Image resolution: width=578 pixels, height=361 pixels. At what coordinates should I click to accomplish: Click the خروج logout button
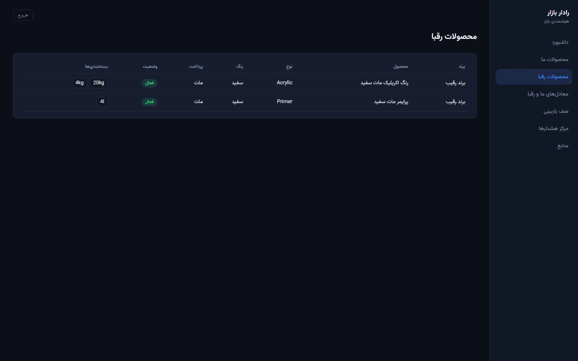pyautogui.click(x=23, y=15)
